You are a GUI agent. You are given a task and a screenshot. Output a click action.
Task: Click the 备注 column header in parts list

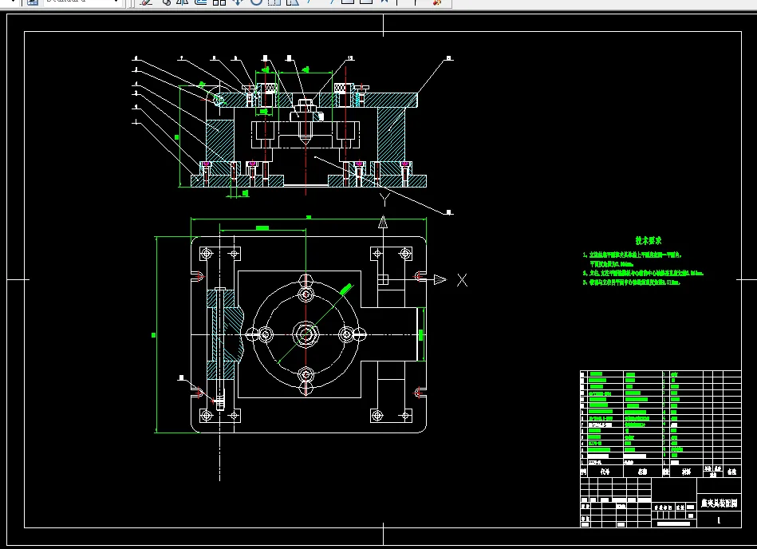[732, 472]
